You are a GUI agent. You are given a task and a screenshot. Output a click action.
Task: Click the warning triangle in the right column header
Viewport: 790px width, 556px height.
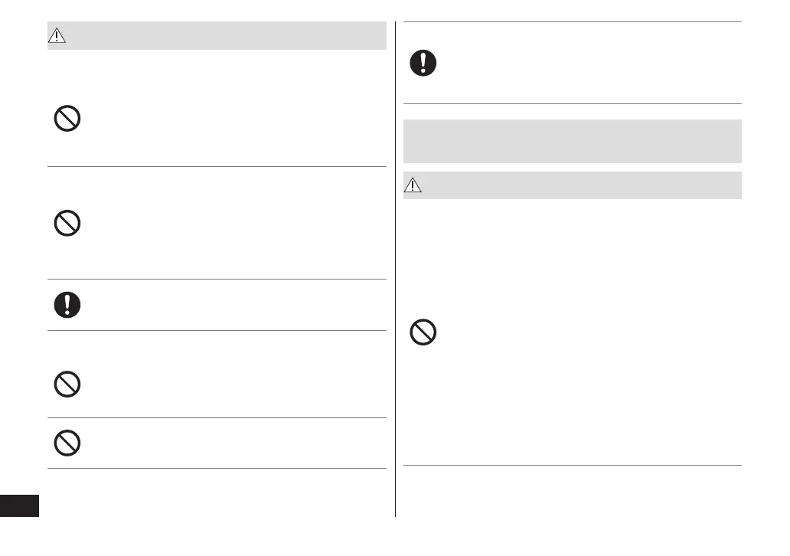point(414,185)
